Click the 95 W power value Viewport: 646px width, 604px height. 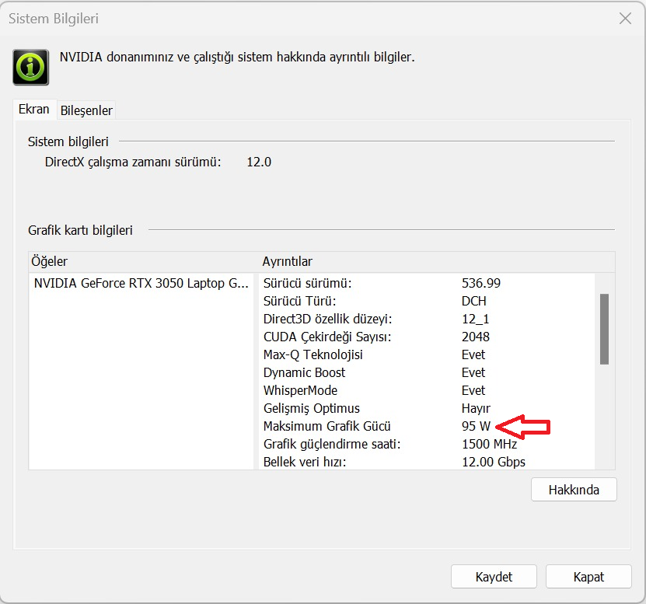476,426
